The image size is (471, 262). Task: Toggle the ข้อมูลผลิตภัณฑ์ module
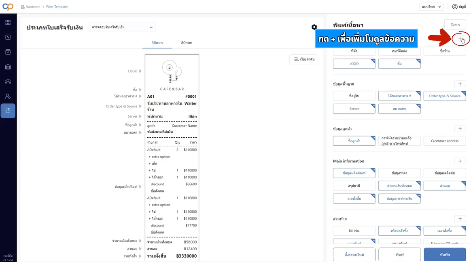(354, 173)
